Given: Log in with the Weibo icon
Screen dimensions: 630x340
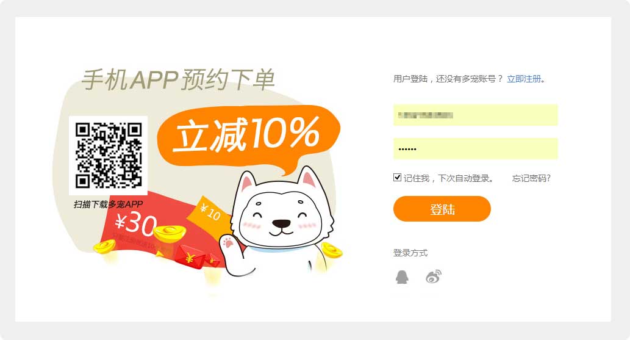Looking at the screenshot, I should 434,277.
